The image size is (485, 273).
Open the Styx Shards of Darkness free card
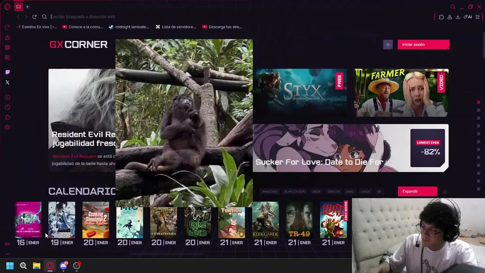[x=300, y=93]
